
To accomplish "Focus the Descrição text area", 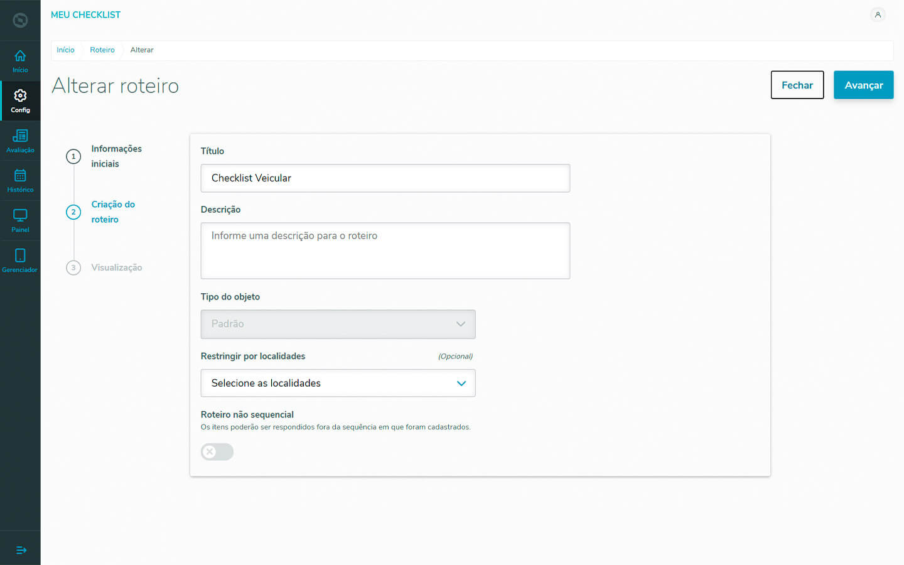I will pyautogui.click(x=385, y=250).
